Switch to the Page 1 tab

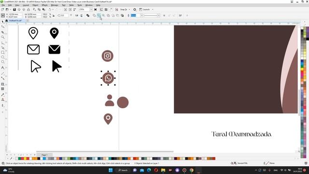click(44, 155)
